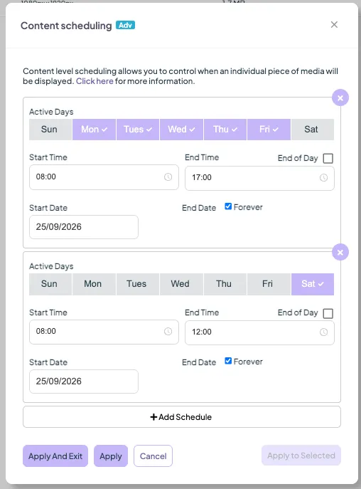
Task: Enable Fri in second schedule Active Days
Action: (x=269, y=284)
